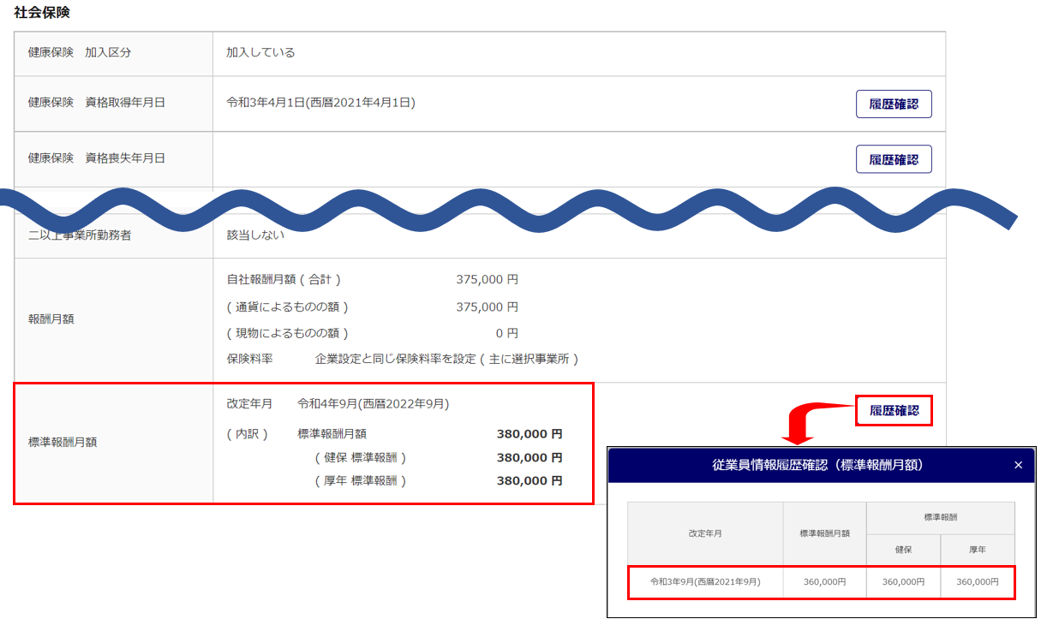
Task: Click the 改定年月 column header in dialog
Action: click(x=704, y=533)
